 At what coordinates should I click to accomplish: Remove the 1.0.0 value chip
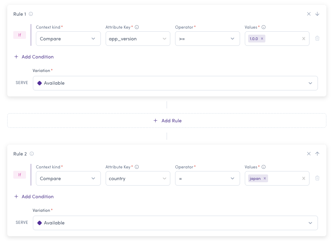[x=262, y=39]
